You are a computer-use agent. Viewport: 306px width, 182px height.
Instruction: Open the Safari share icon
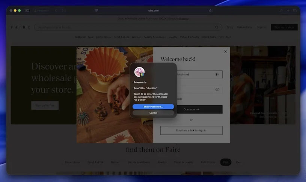[282, 10]
